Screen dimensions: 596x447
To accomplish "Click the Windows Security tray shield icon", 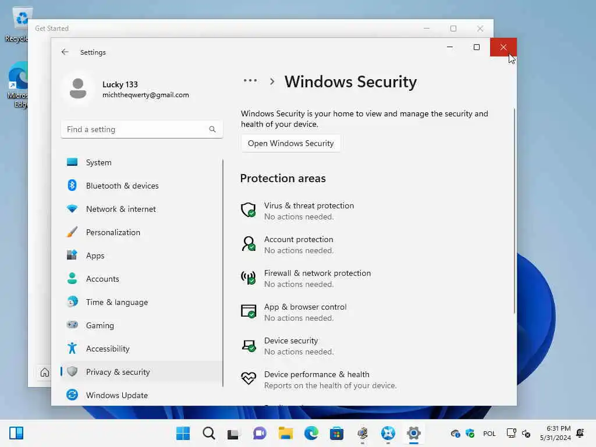I will point(470,433).
